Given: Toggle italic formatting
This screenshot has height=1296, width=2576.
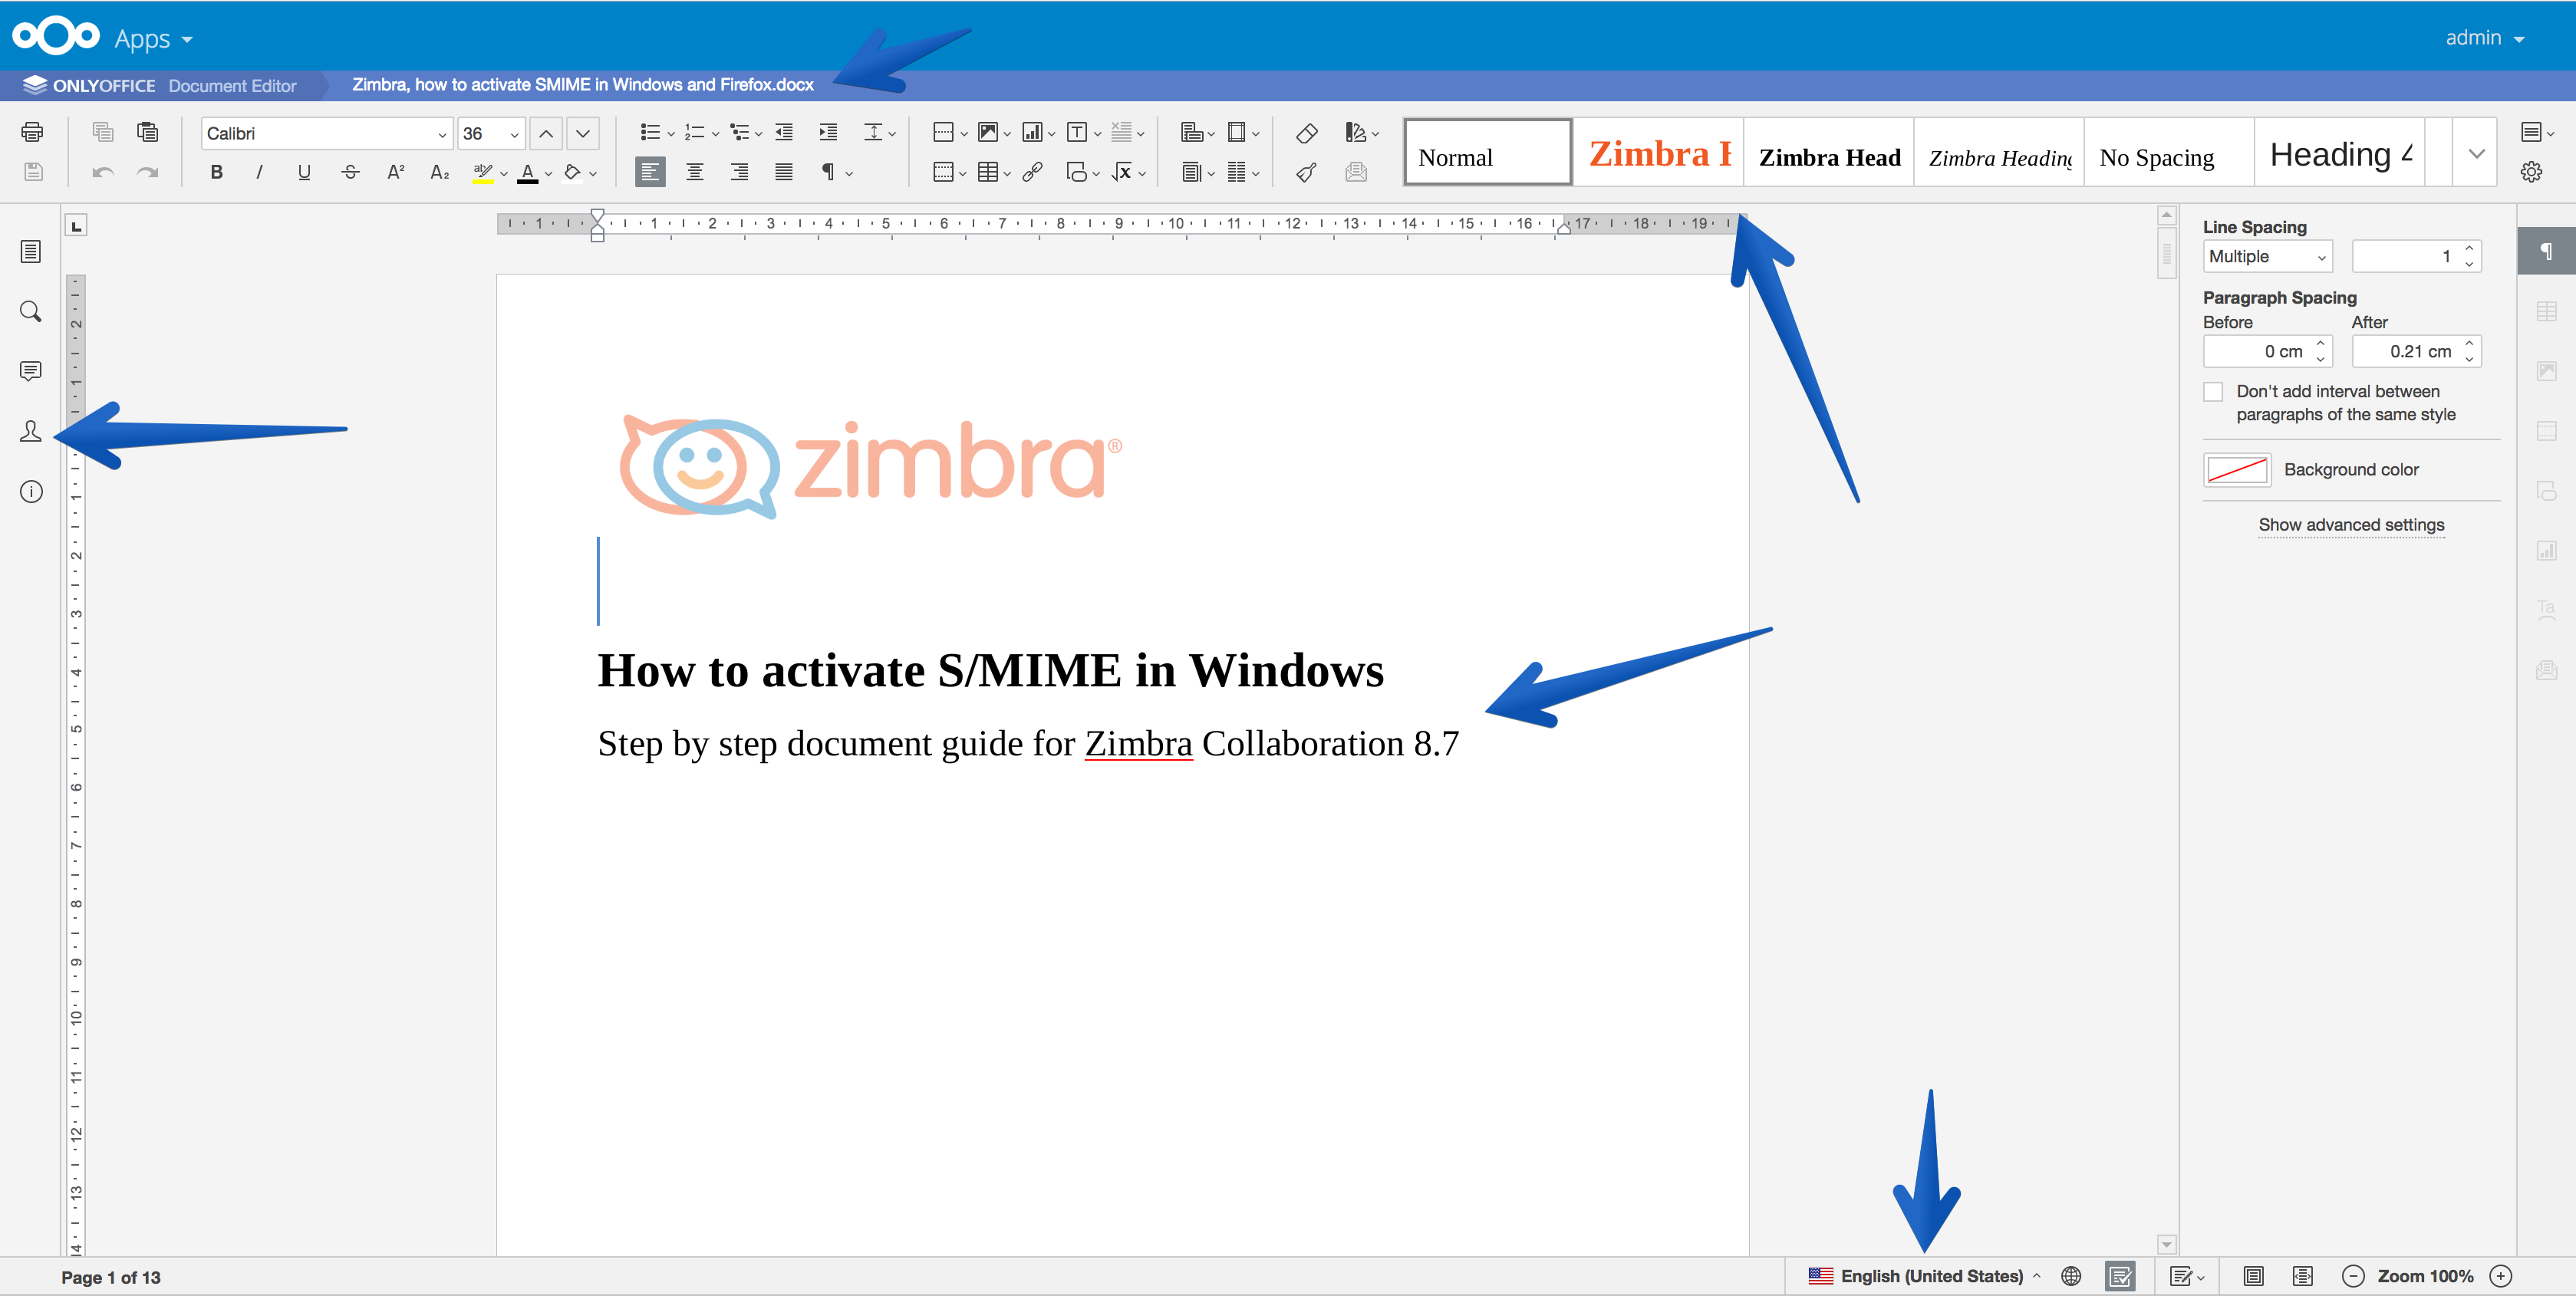Looking at the screenshot, I should click(x=260, y=172).
